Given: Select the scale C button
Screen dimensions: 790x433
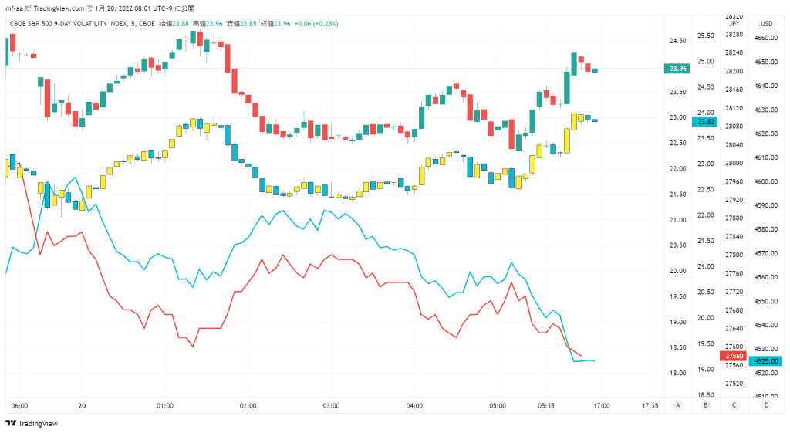Looking at the screenshot, I should click(x=734, y=405).
